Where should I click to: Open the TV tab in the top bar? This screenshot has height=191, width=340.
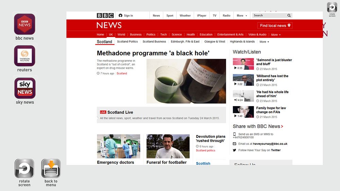pos(215,16)
